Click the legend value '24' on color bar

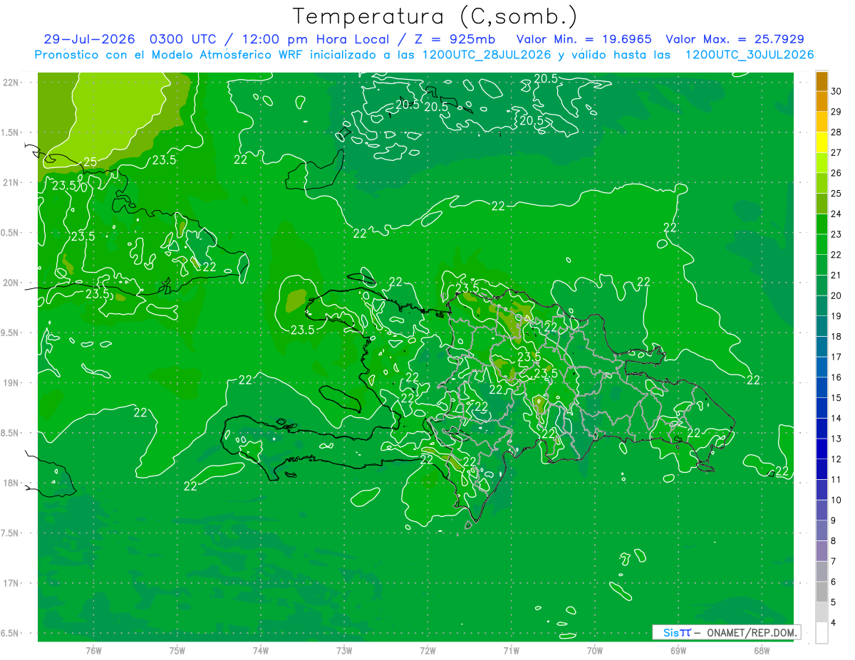[836, 214]
